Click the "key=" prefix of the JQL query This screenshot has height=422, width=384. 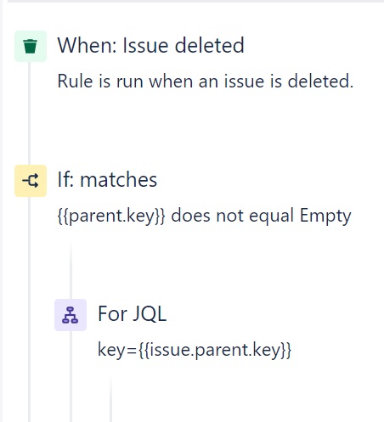[x=117, y=350]
